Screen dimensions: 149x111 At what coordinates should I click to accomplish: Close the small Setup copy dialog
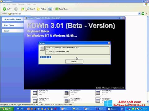(109, 43)
